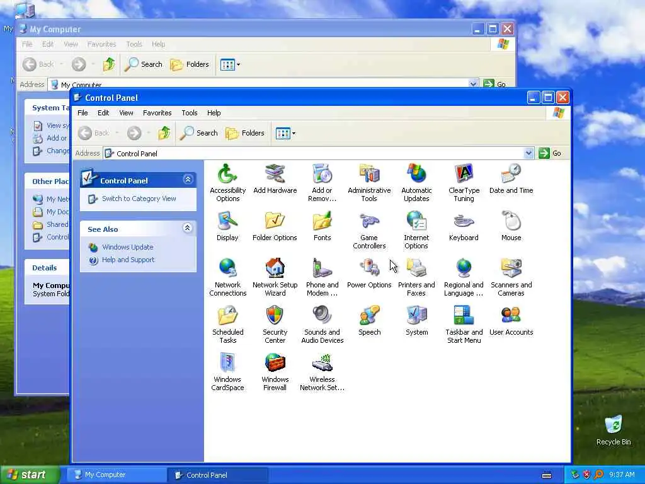Click Search button in Control Panel toolbar

pos(199,133)
